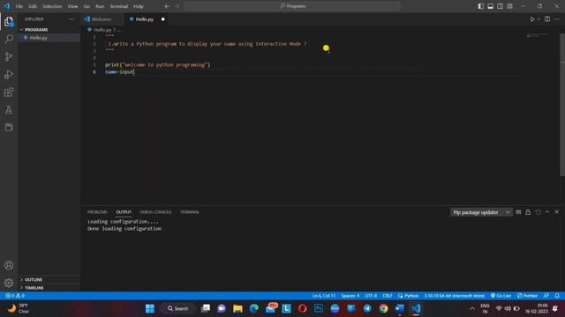Open the Selection menu
This screenshot has height=317, width=565.
pos(52,6)
